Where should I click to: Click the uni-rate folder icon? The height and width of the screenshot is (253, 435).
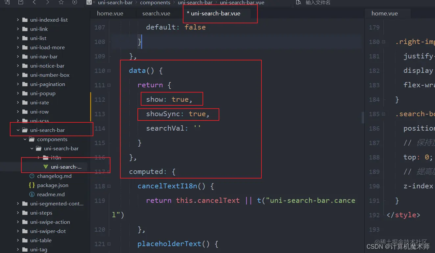click(25, 102)
